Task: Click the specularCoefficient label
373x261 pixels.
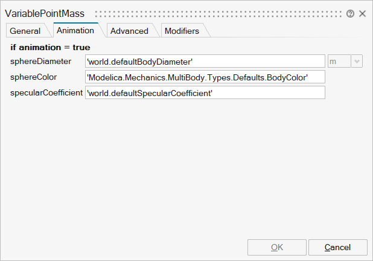Action: coord(46,92)
